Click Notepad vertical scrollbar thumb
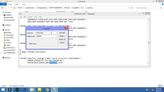The image size is (164, 92). pos(149,43)
